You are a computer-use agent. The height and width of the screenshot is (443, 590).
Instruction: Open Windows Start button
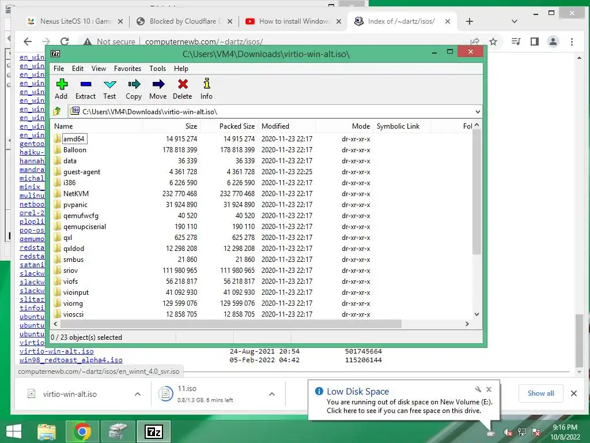click(x=14, y=431)
